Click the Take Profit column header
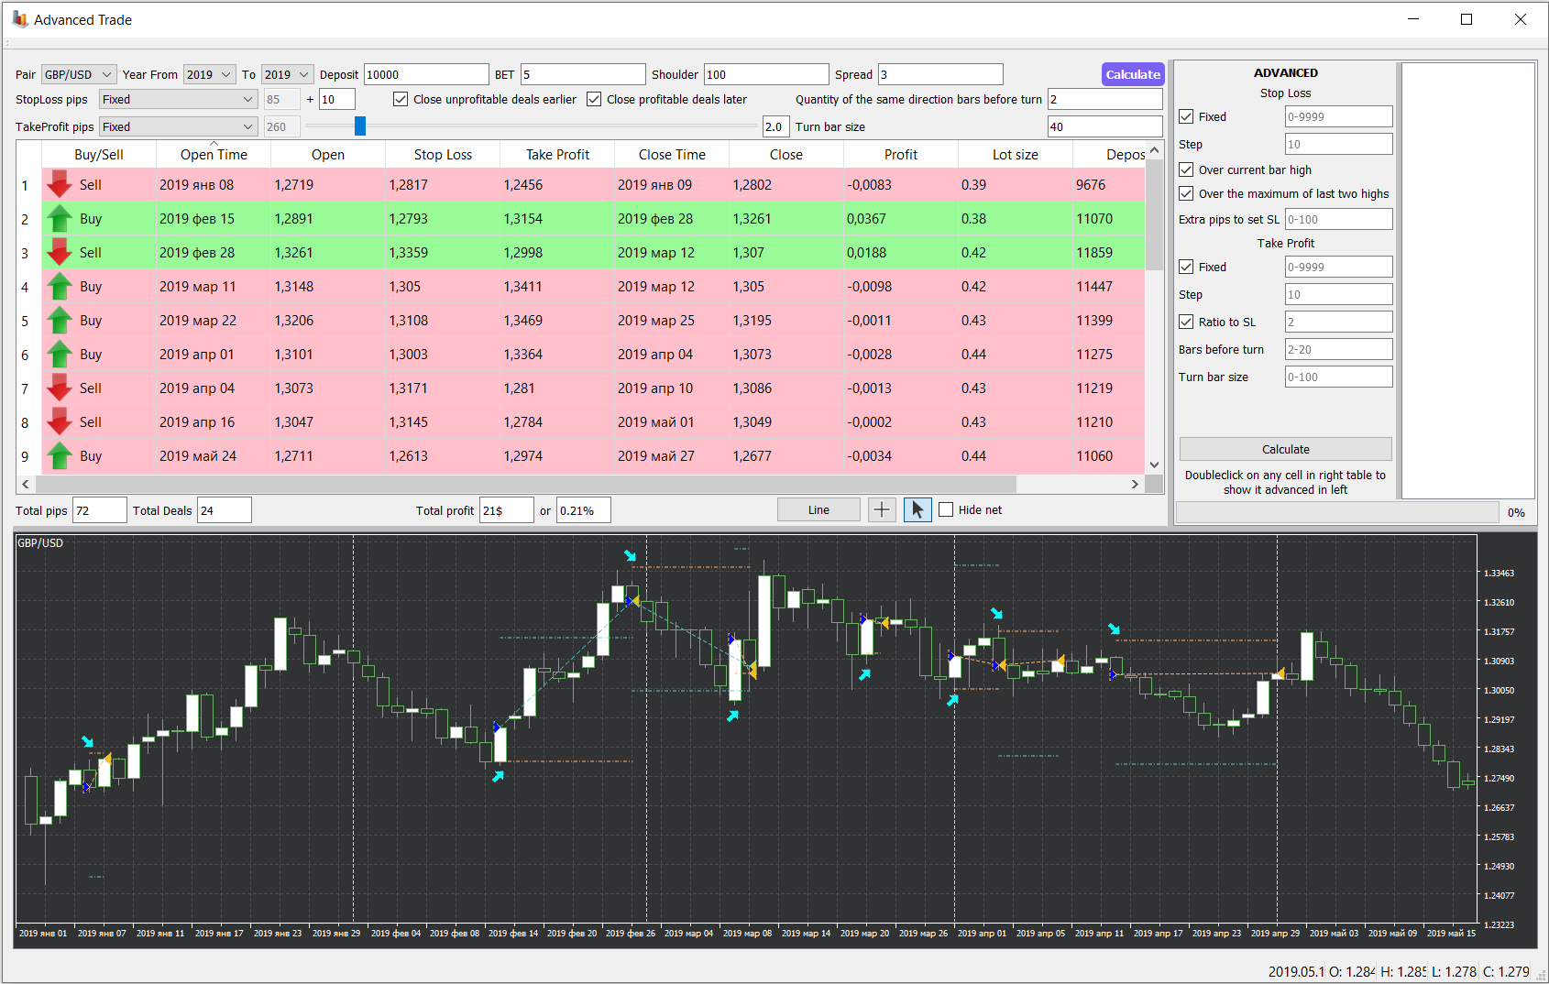Viewport: 1549px width, 984px height. (x=557, y=154)
